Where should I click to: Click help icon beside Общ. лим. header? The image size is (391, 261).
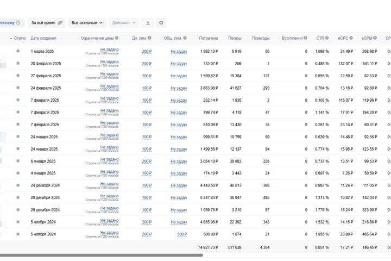click(185, 38)
